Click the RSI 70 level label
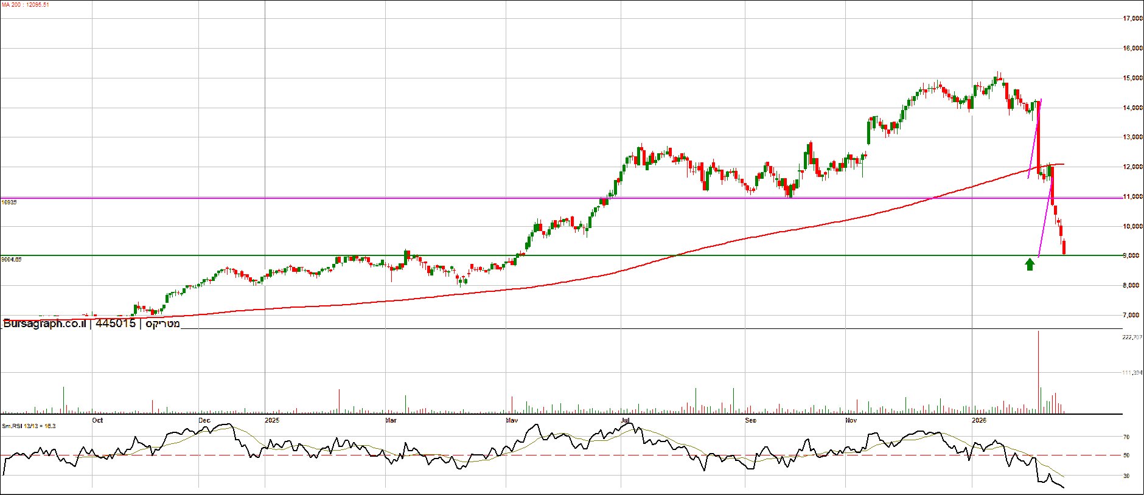Screen dimensions: 1144x495 click(1126, 437)
